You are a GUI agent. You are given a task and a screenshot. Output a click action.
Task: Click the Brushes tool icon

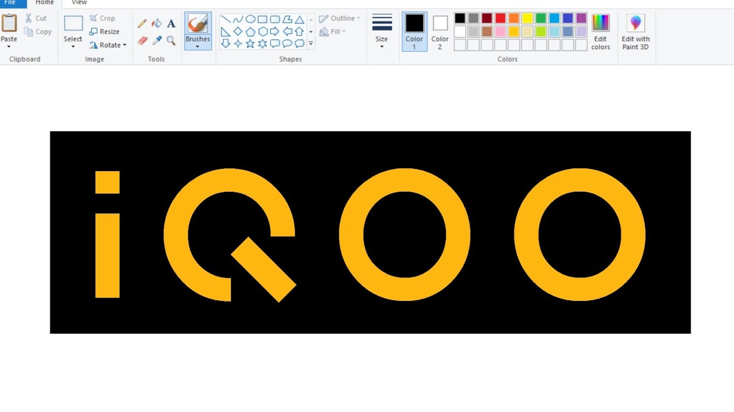pyautogui.click(x=198, y=23)
